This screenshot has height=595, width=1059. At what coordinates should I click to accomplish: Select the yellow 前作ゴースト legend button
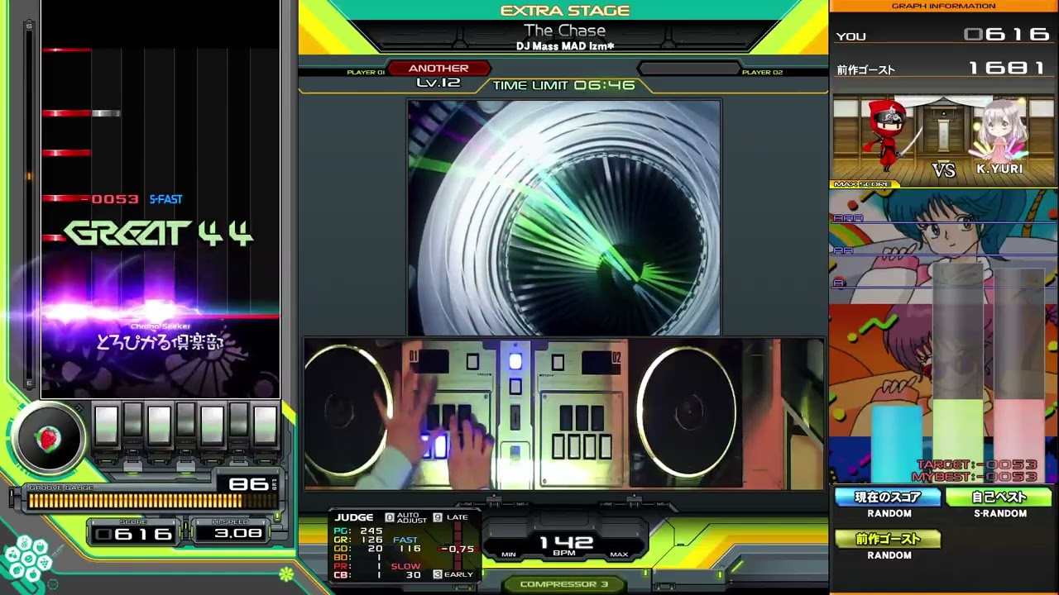(x=889, y=540)
